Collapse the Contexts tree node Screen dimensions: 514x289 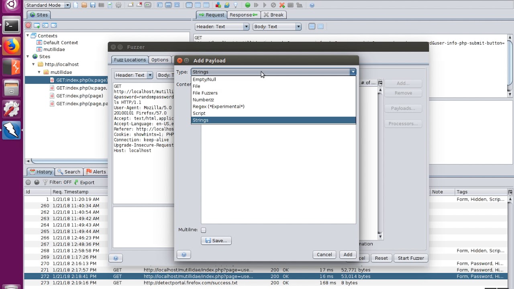click(x=28, y=36)
